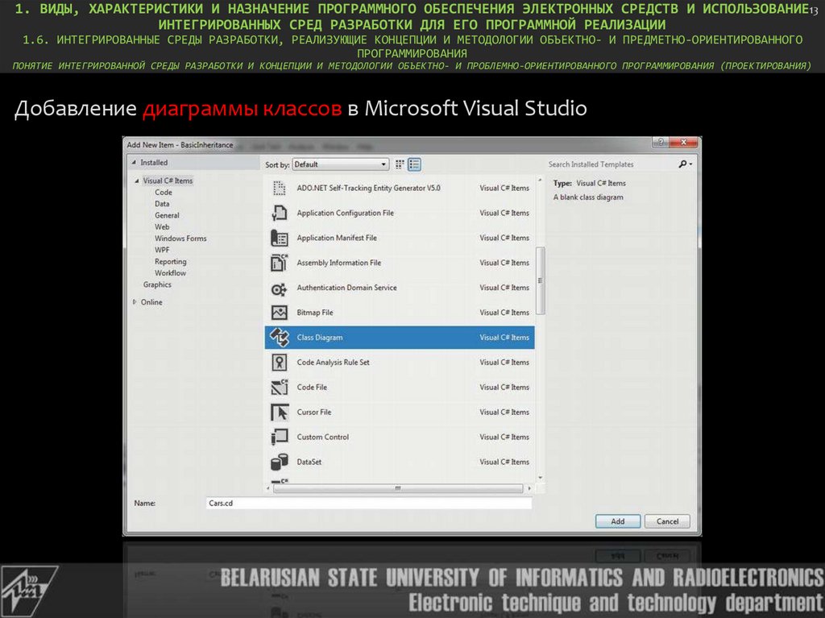Click the Class Diagram template icon
The width and height of the screenshot is (825, 618).
280,338
